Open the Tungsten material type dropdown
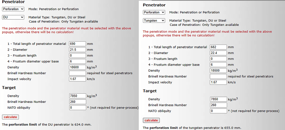Image resolution: width=285 pixels, height=130 pixels. pyautogui.click(x=154, y=20)
